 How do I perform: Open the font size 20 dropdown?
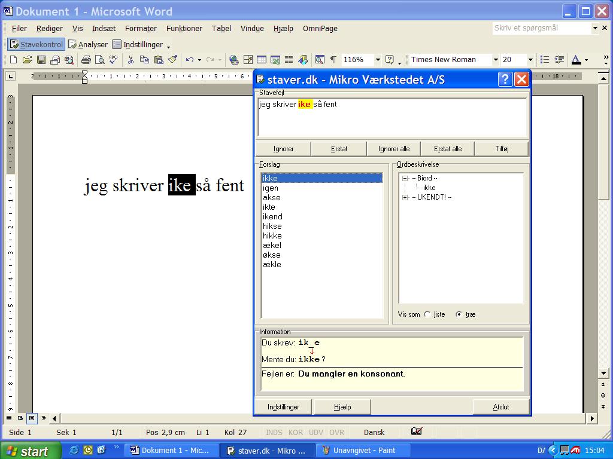530,60
